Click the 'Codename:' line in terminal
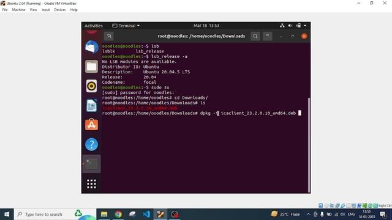Viewport: 392px width, 220px height. click(129, 82)
